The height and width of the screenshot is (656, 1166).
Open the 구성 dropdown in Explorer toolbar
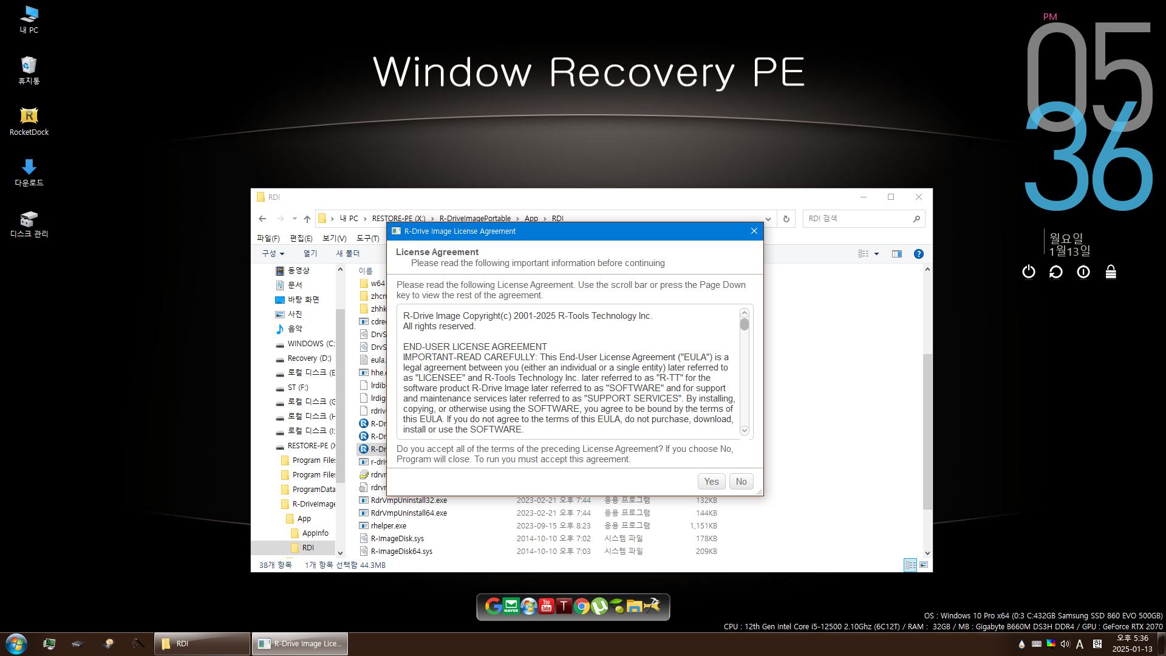pyautogui.click(x=273, y=253)
